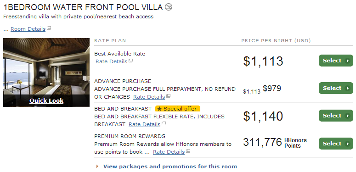Click the popup icon next to Room Details
This screenshot has height=172, width=356.
(49, 28)
